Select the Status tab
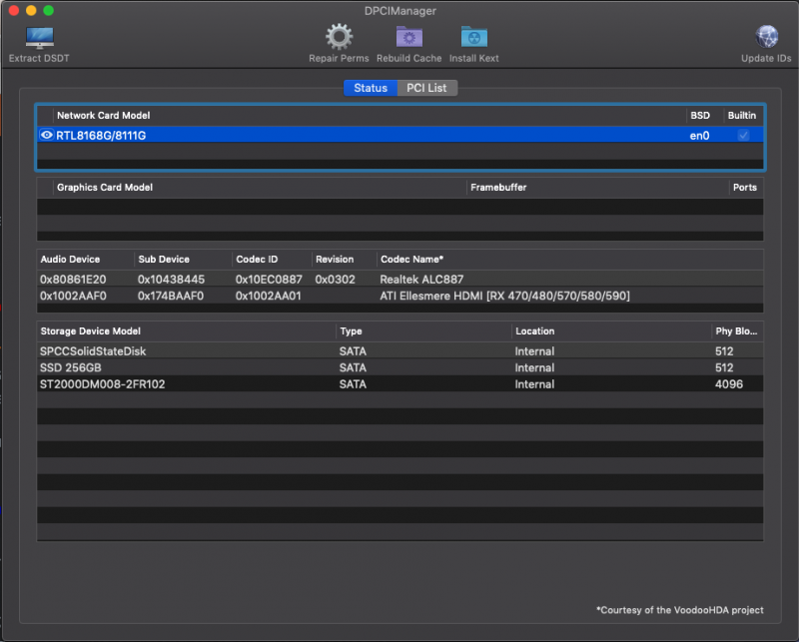This screenshot has height=642, width=799. coord(370,88)
